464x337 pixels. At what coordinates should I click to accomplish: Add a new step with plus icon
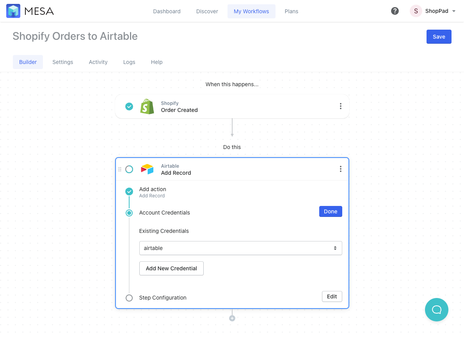[x=232, y=318]
